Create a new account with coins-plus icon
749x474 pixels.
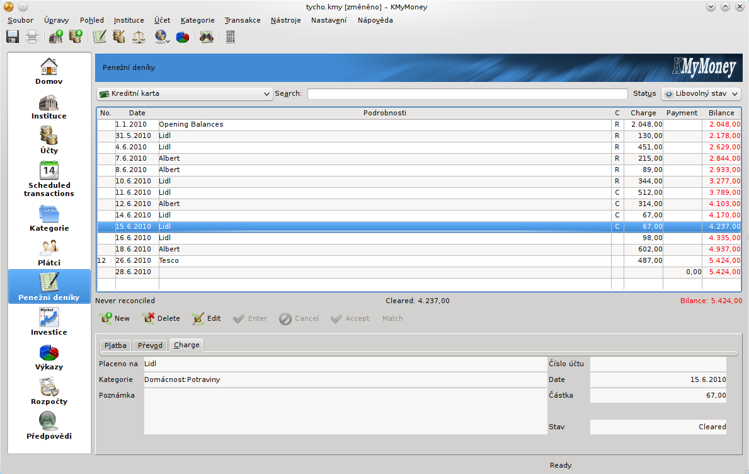(x=76, y=37)
